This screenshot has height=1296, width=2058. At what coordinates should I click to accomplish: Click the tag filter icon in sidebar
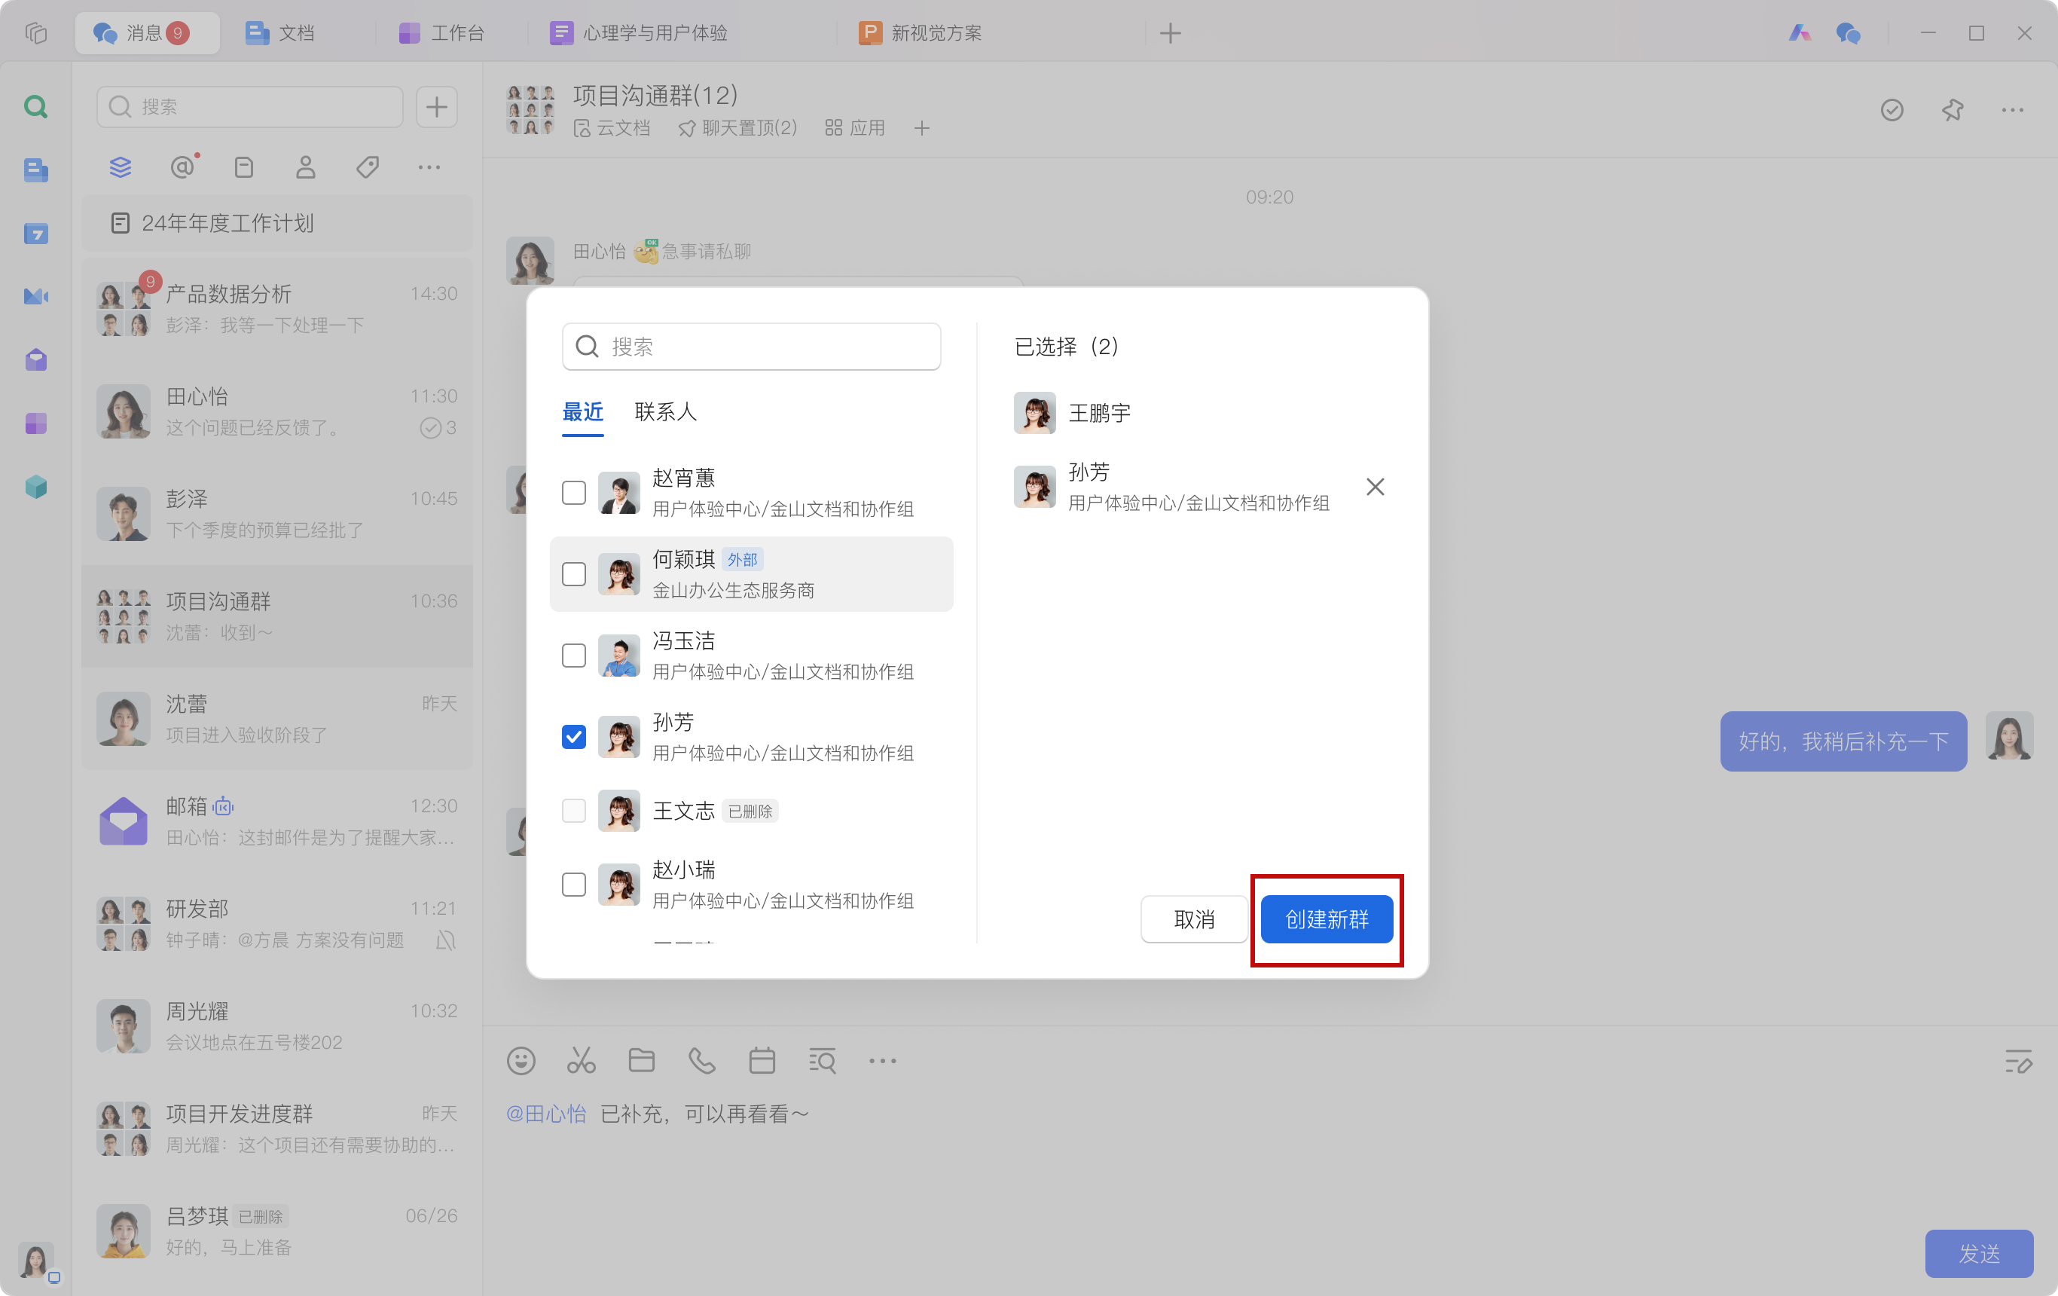tap(368, 167)
